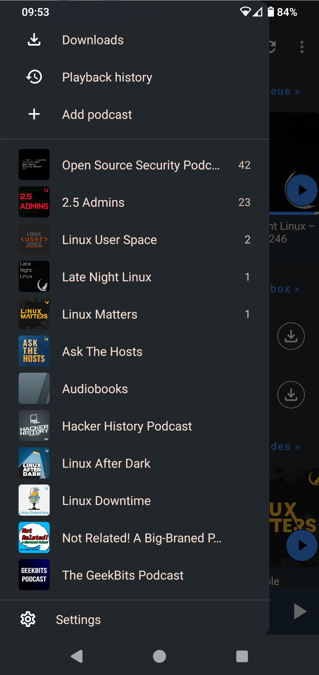Viewport: 319px width, 675px height.
Task: Open the Linux After Dark feed
Action: coord(106,463)
